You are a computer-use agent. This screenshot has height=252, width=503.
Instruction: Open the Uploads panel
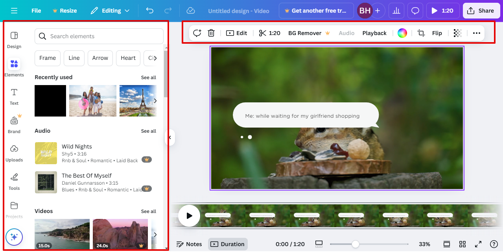point(14,153)
